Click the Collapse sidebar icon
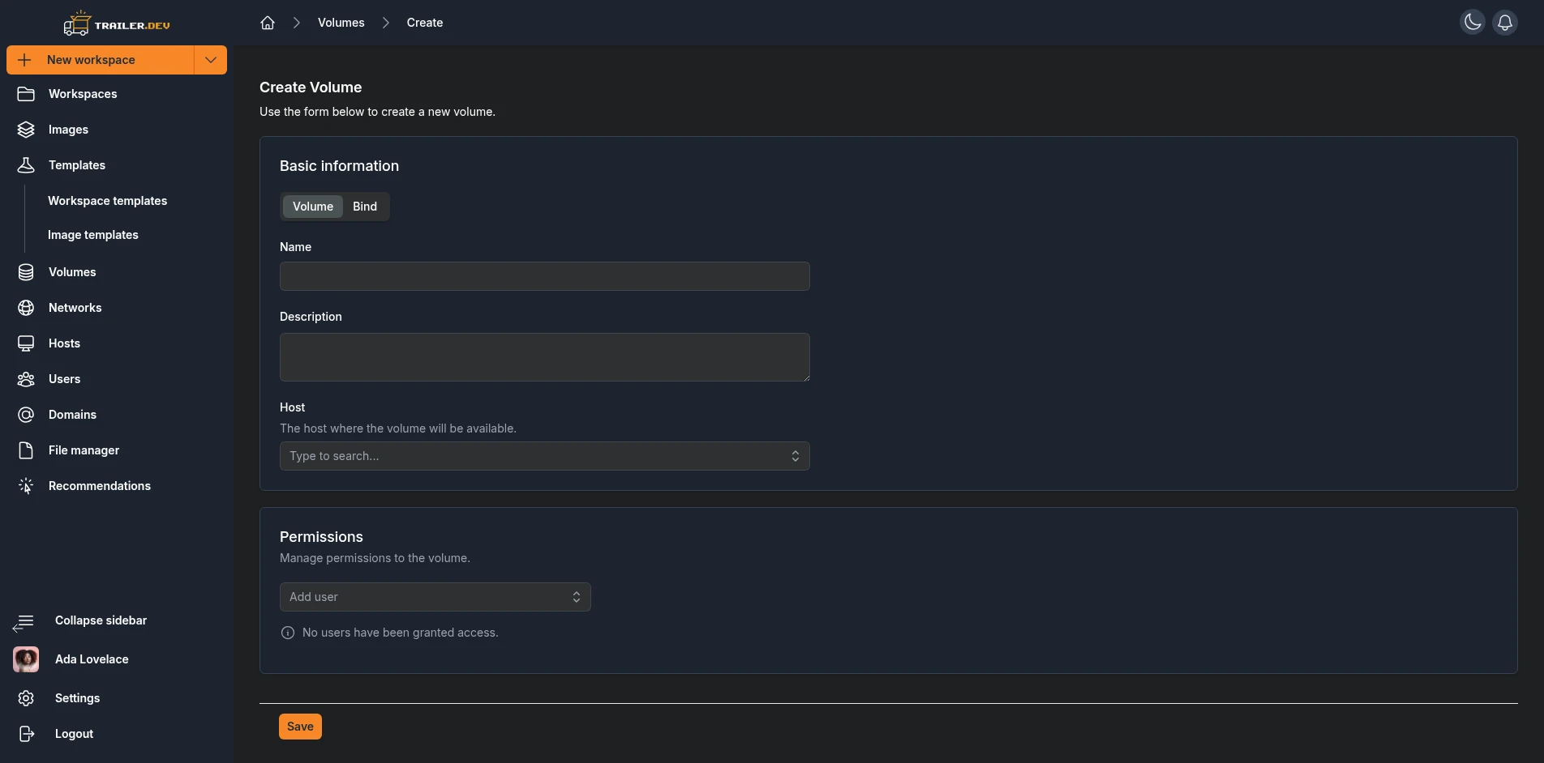The width and height of the screenshot is (1544, 763). (x=24, y=622)
